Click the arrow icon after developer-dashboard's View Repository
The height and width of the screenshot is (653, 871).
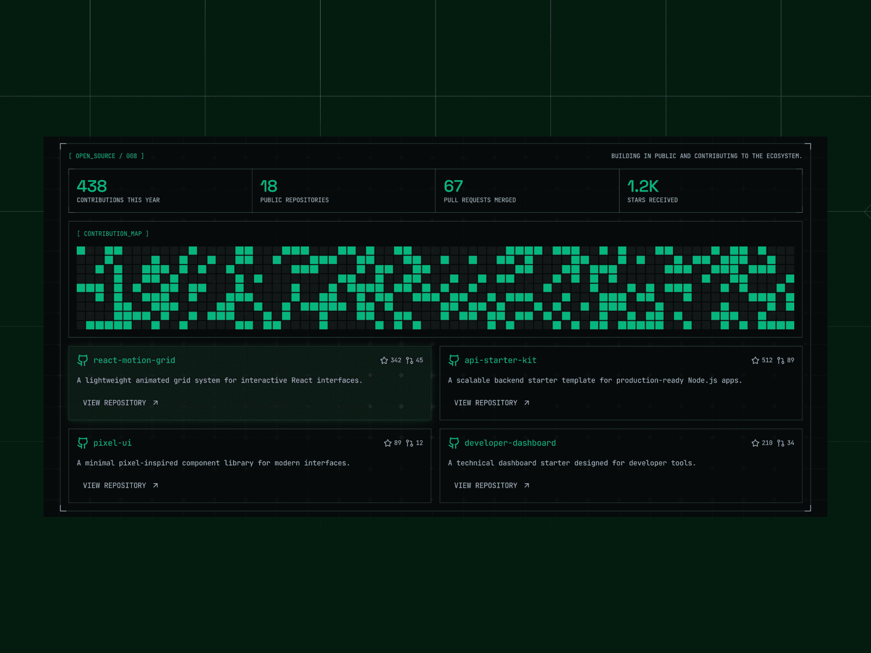pyautogui.click(x=527, y=485)
